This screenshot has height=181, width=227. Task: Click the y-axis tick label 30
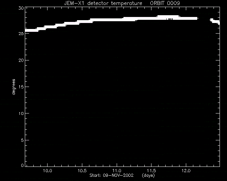pos(21,8)
